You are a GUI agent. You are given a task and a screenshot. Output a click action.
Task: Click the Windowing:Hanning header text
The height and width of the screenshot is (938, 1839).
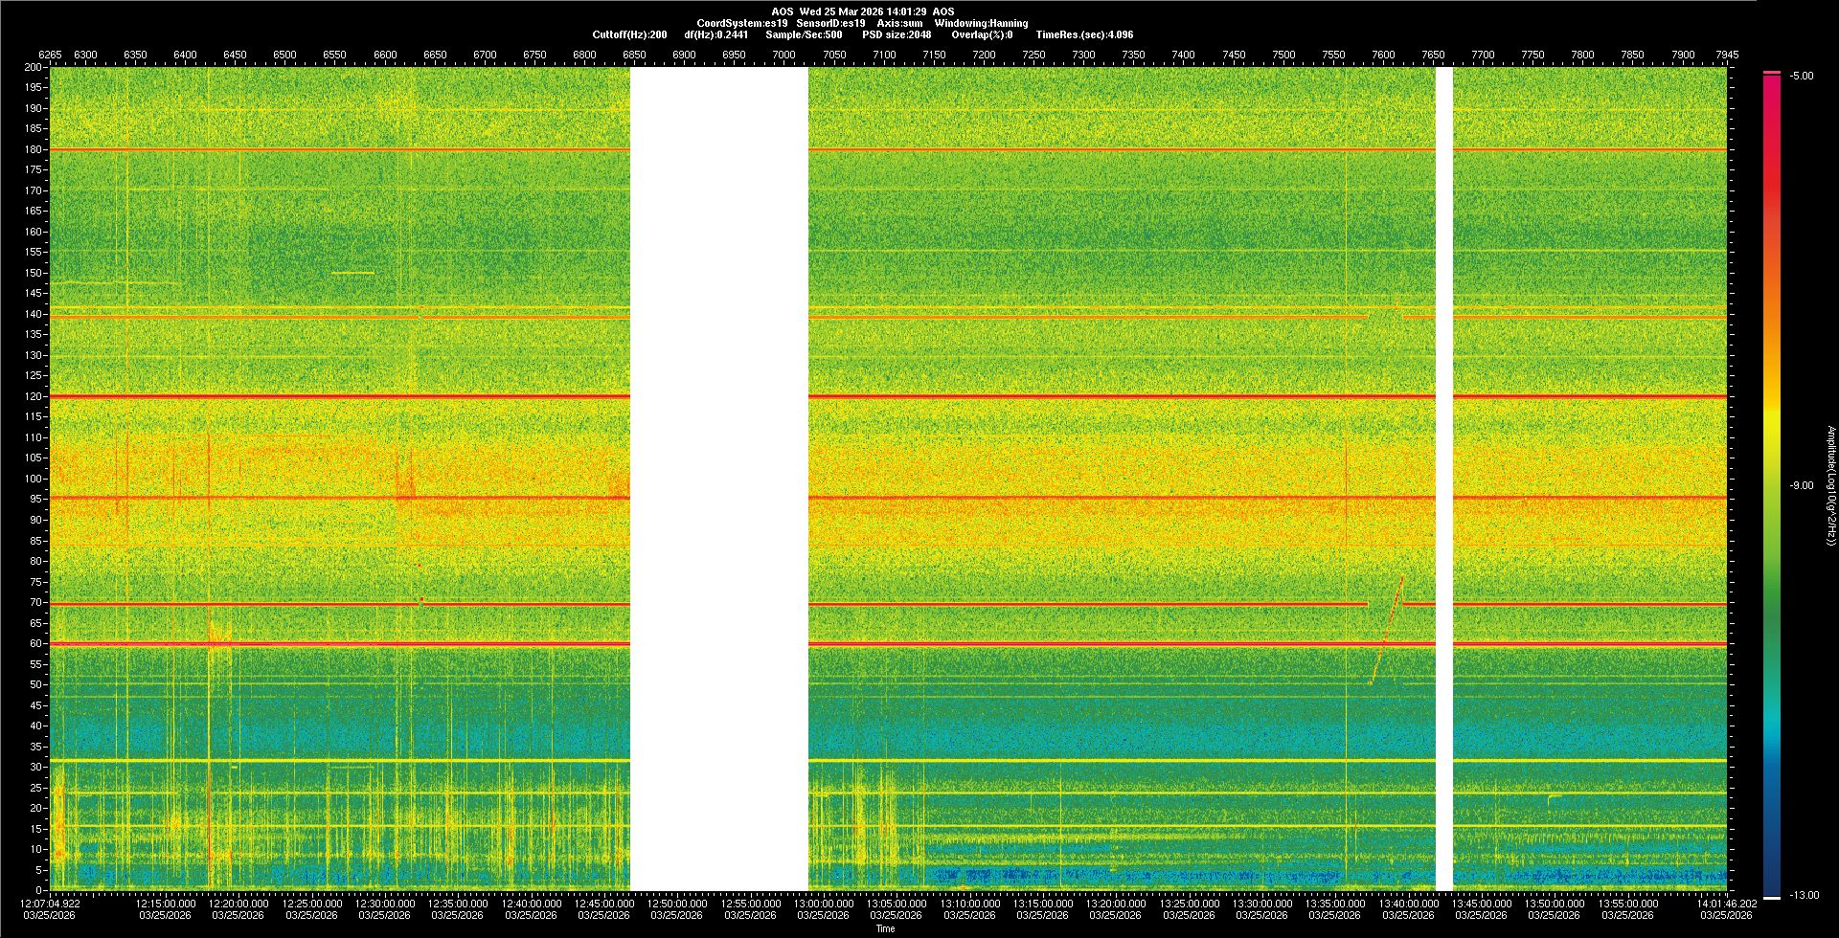[x=981, y=23]
